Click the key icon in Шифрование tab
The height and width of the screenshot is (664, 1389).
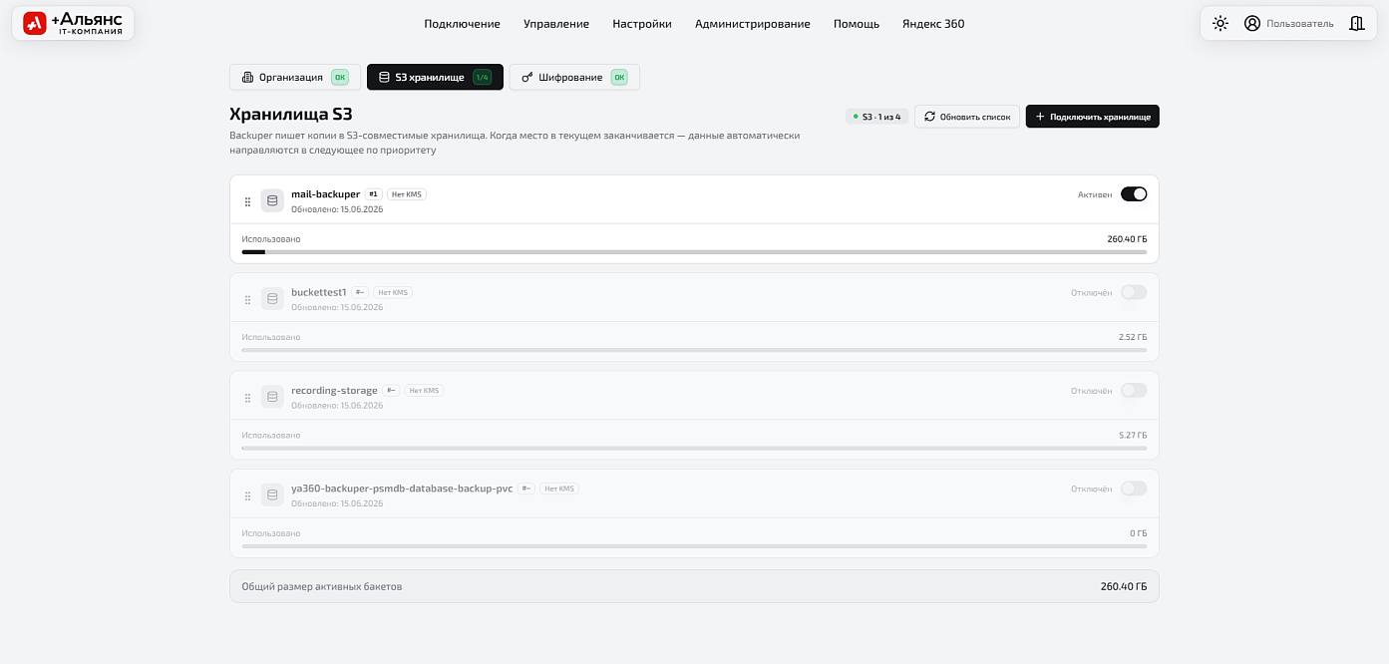coord(526,77)
